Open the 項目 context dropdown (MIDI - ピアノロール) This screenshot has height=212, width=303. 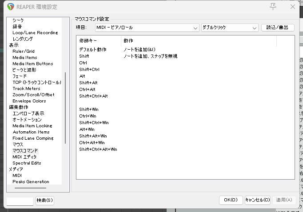[x=147, y=27]
